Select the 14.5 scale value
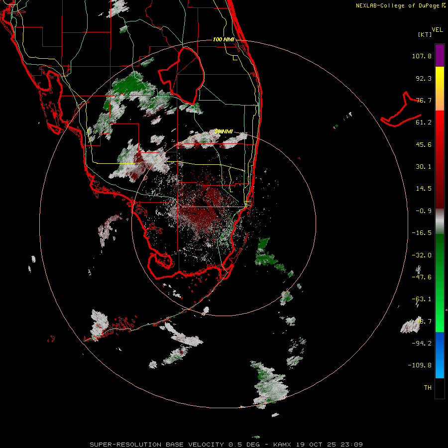The image size is (448, 448). (424, 189)
